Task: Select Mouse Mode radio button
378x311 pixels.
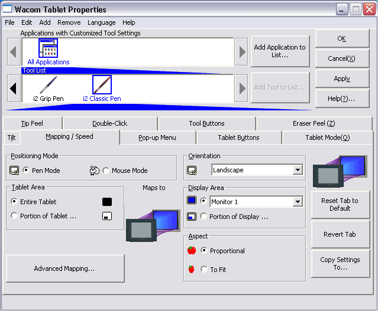Action: pyautogui.click(x=106, y=171)
